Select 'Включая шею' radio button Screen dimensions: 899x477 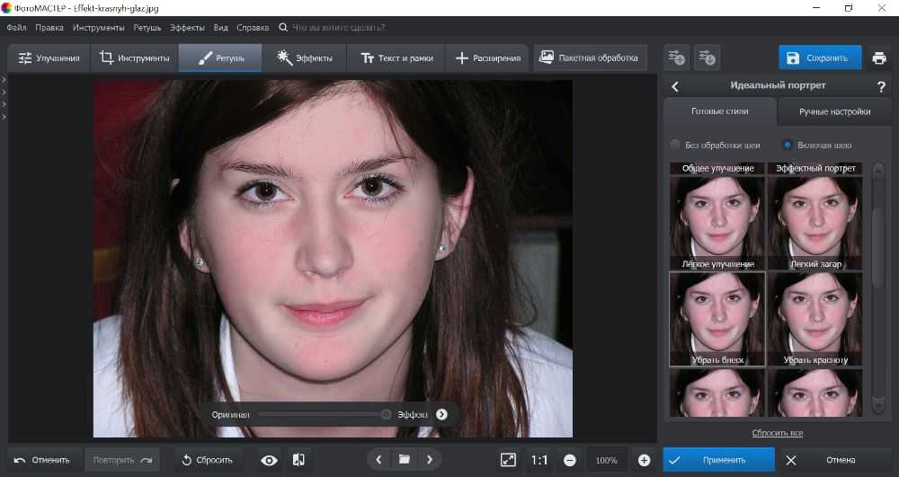[787, 145]
